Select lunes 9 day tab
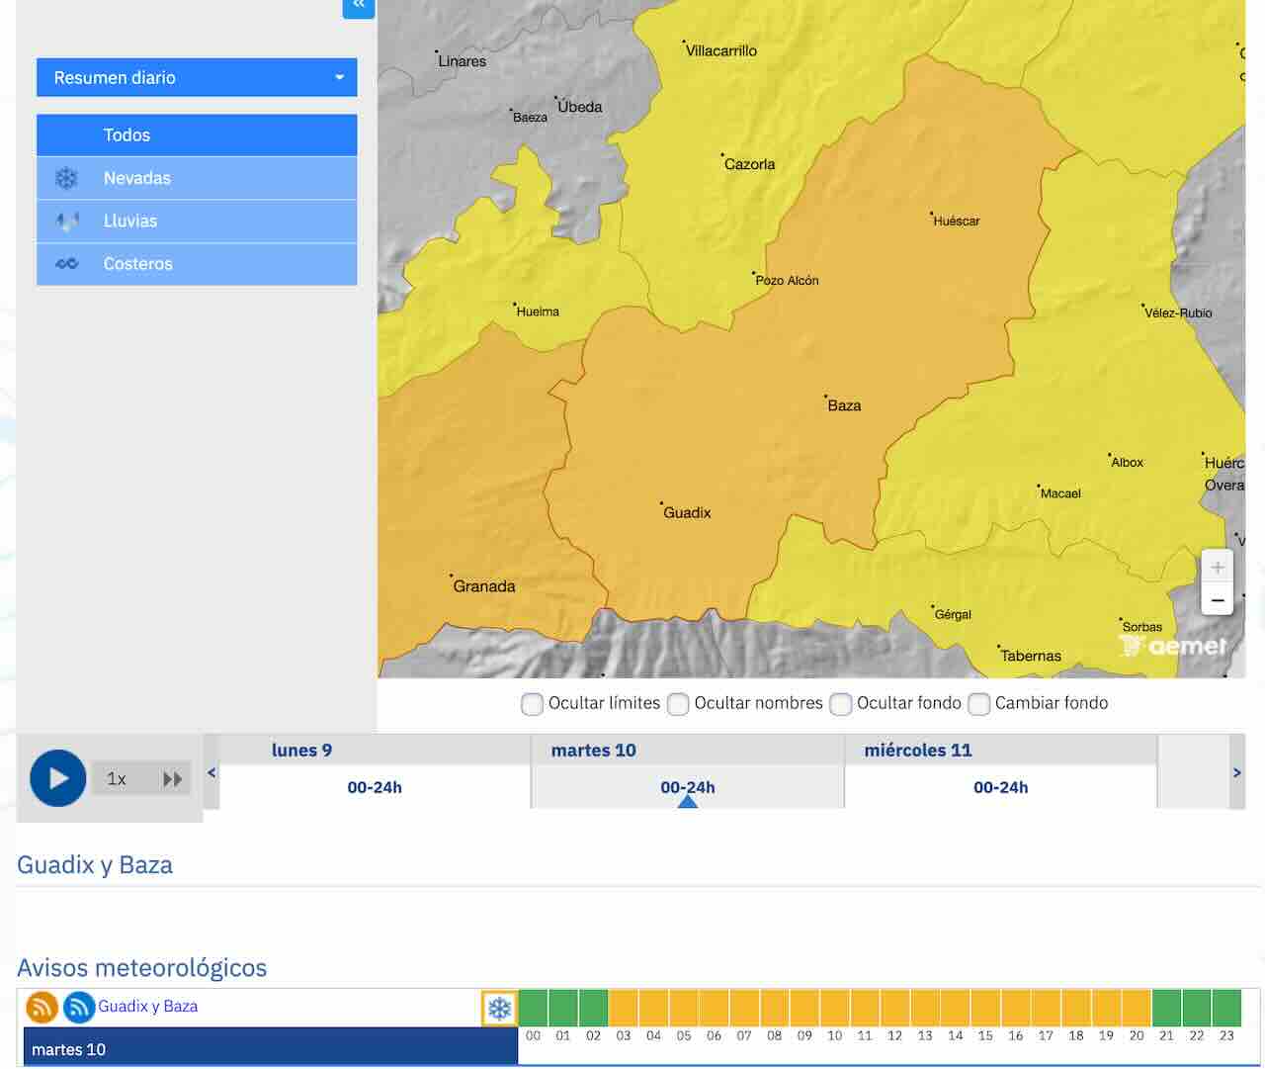1265x1069 pixels. coord(301,750)
